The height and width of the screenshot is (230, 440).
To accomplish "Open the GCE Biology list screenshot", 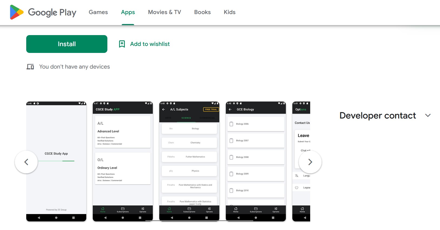I will click(x=256, y=161).
